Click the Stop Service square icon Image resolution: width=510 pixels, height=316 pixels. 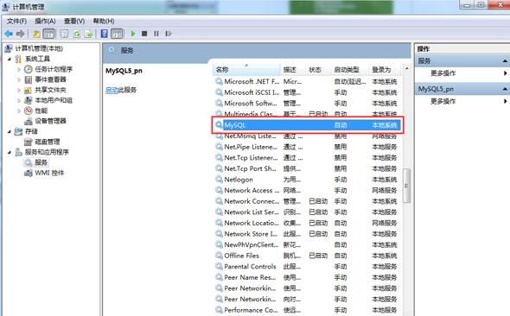[x=144, y=34]
